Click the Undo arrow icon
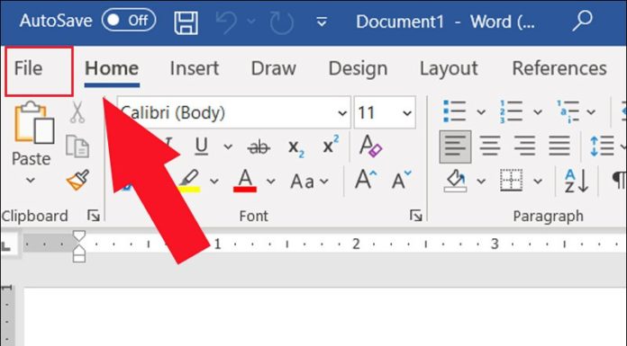The height and width of the screenshot is (346, 627). [x=226, y=22]
